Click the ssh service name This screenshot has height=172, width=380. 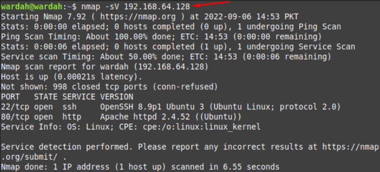(69, 107)
